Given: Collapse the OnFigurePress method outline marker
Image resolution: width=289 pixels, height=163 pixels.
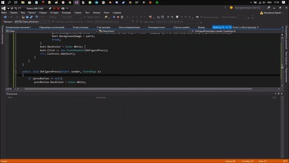Looking at the screenshot, I should click(16, 72).
